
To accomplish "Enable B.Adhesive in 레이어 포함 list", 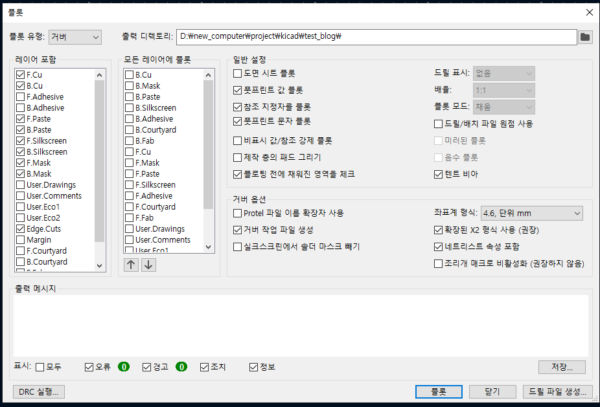I will point(20,108).
